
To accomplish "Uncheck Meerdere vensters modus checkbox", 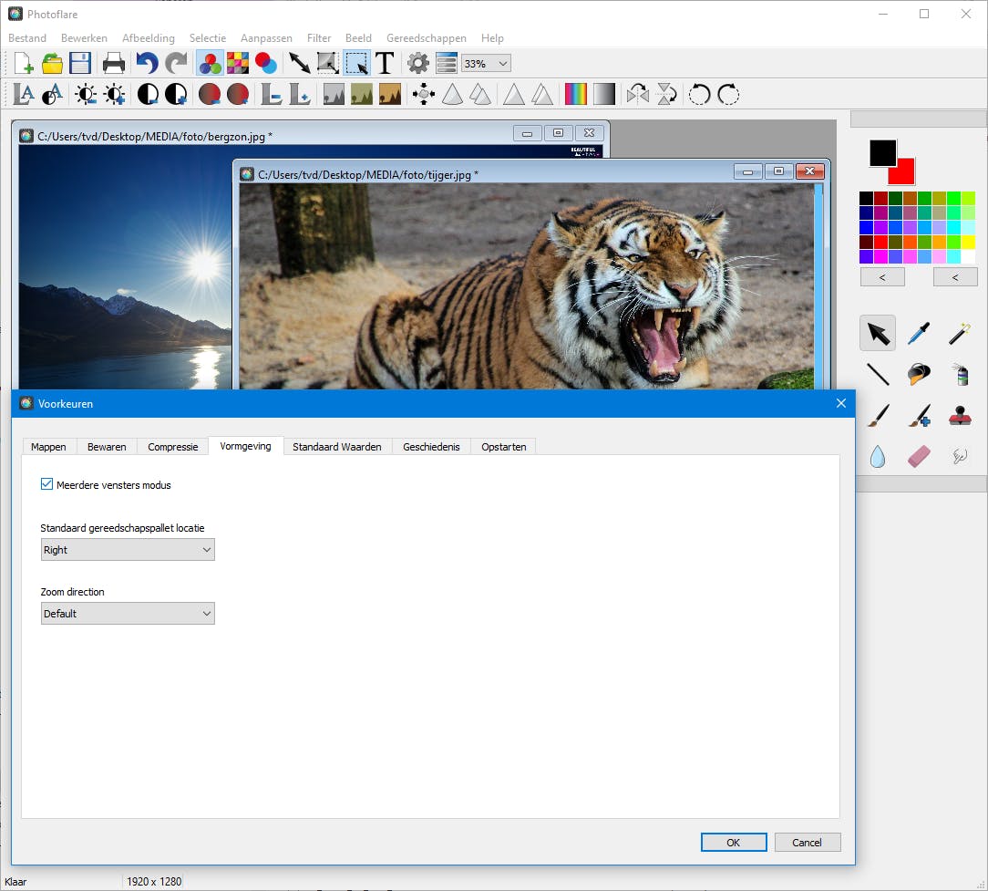I will [47, 484].
